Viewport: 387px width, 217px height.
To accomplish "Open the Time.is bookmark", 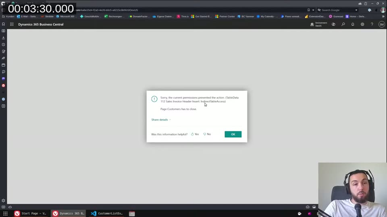I will tap(183, 16).
